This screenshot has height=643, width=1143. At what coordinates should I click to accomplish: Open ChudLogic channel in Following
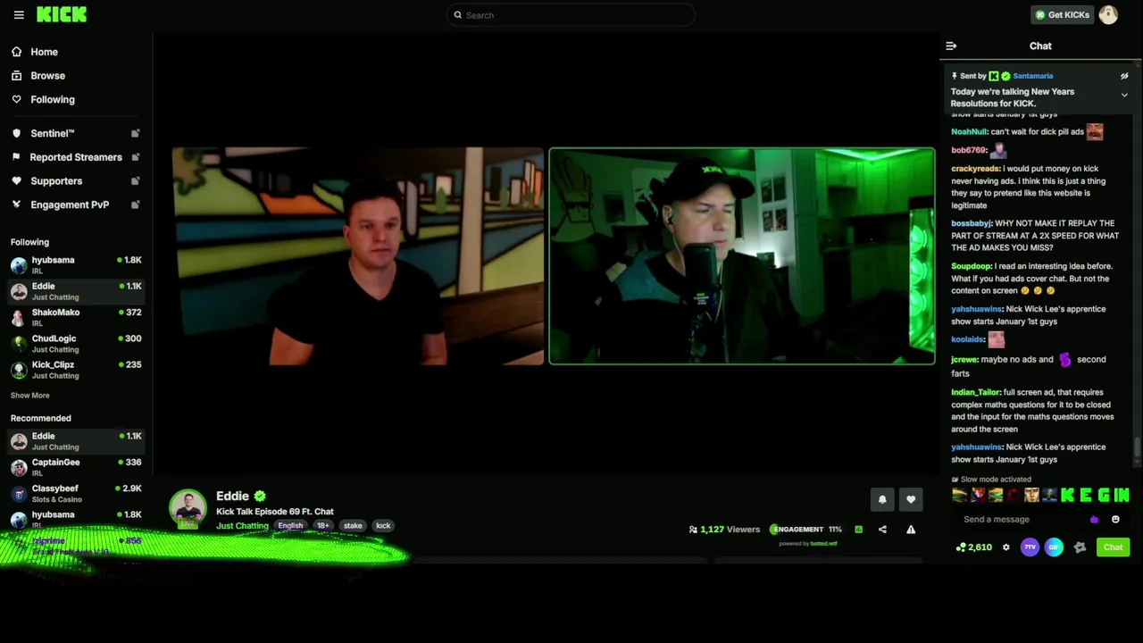point(76,344)
